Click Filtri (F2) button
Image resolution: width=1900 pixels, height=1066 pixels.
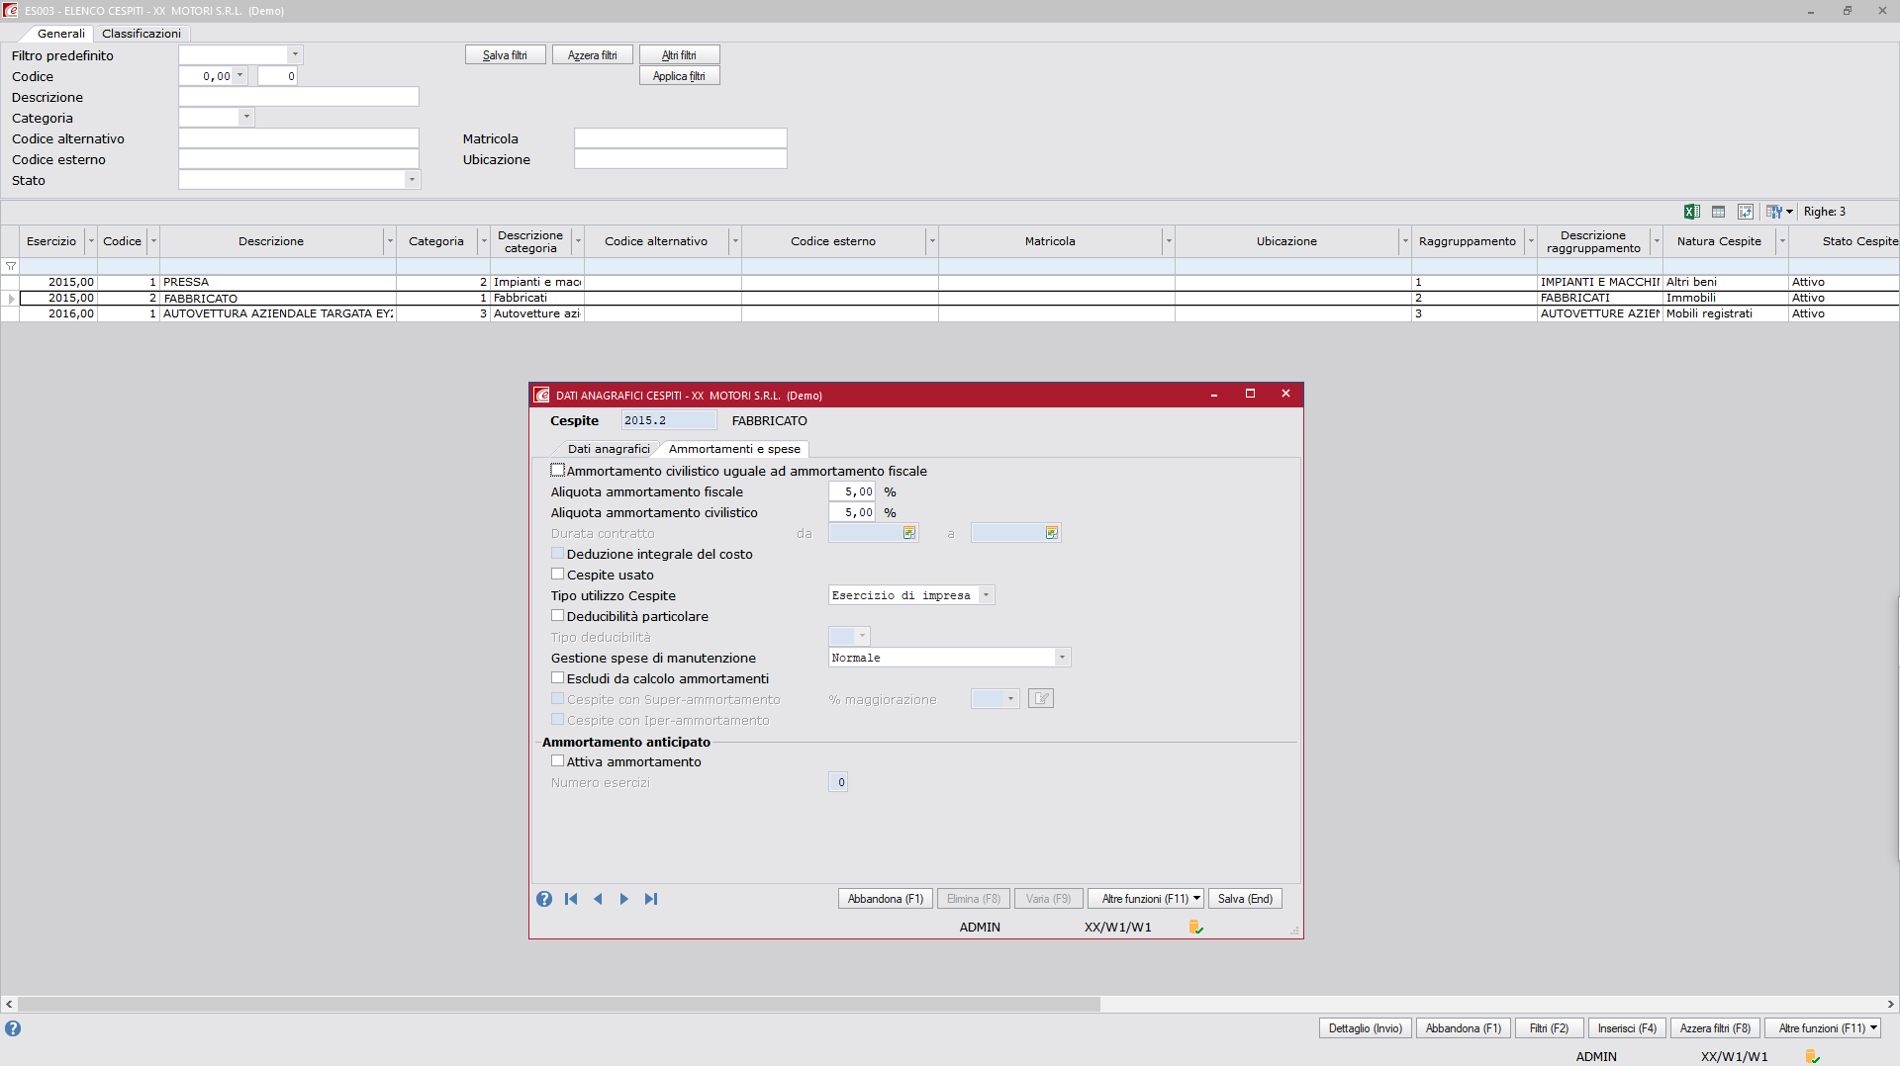tap(1549, 1028)
